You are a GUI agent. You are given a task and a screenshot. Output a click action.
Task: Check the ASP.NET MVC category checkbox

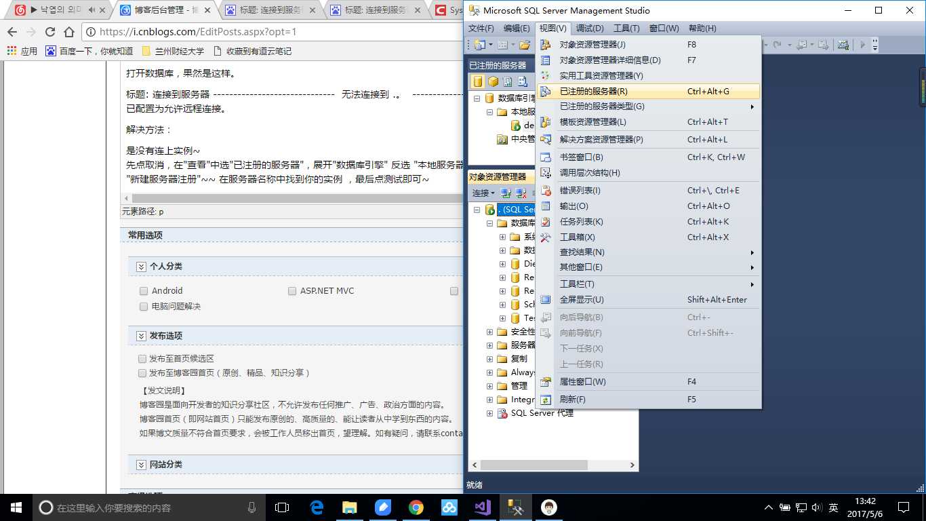(292, 291)
